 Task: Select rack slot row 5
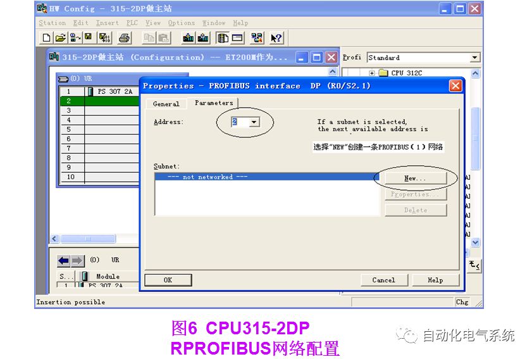100,129
